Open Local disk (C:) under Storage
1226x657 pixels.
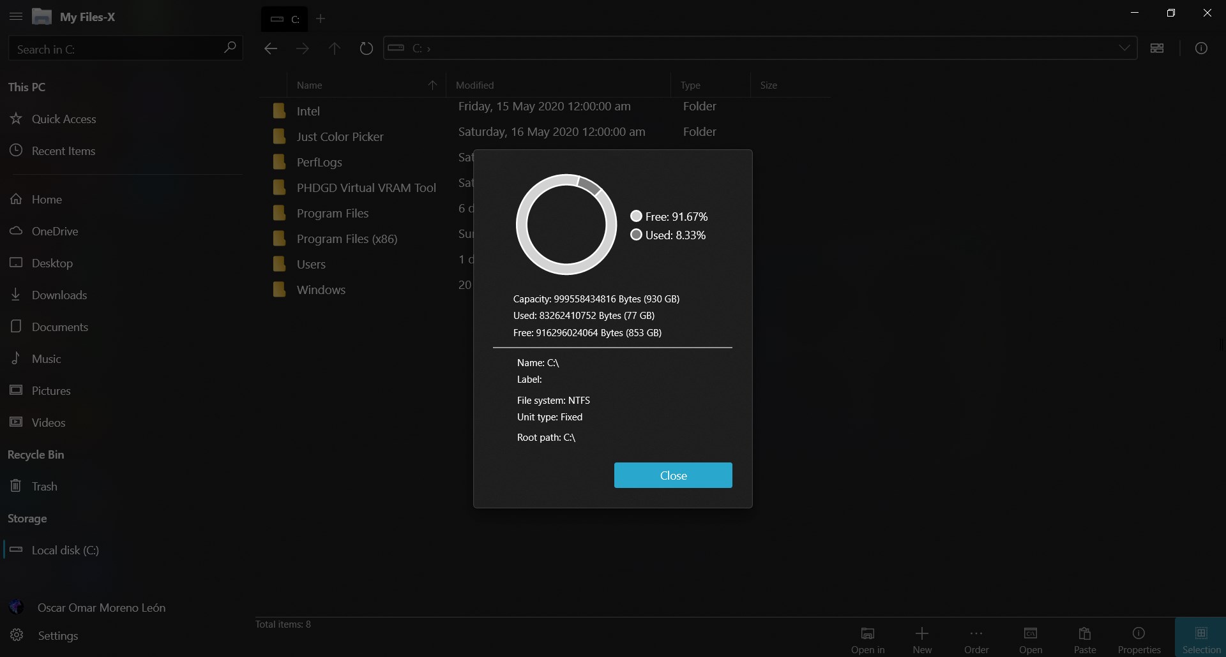(64, 550)
